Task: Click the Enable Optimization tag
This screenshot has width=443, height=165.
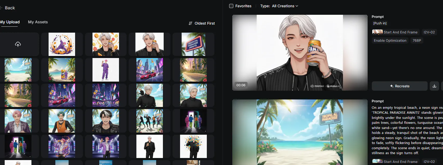Action: click(x=390, y=40)
